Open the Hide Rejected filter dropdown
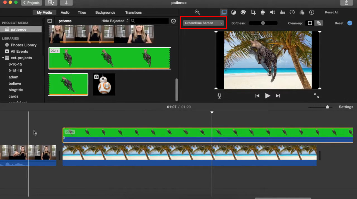This screenshot has width=357, height=199. pos(115,21)
